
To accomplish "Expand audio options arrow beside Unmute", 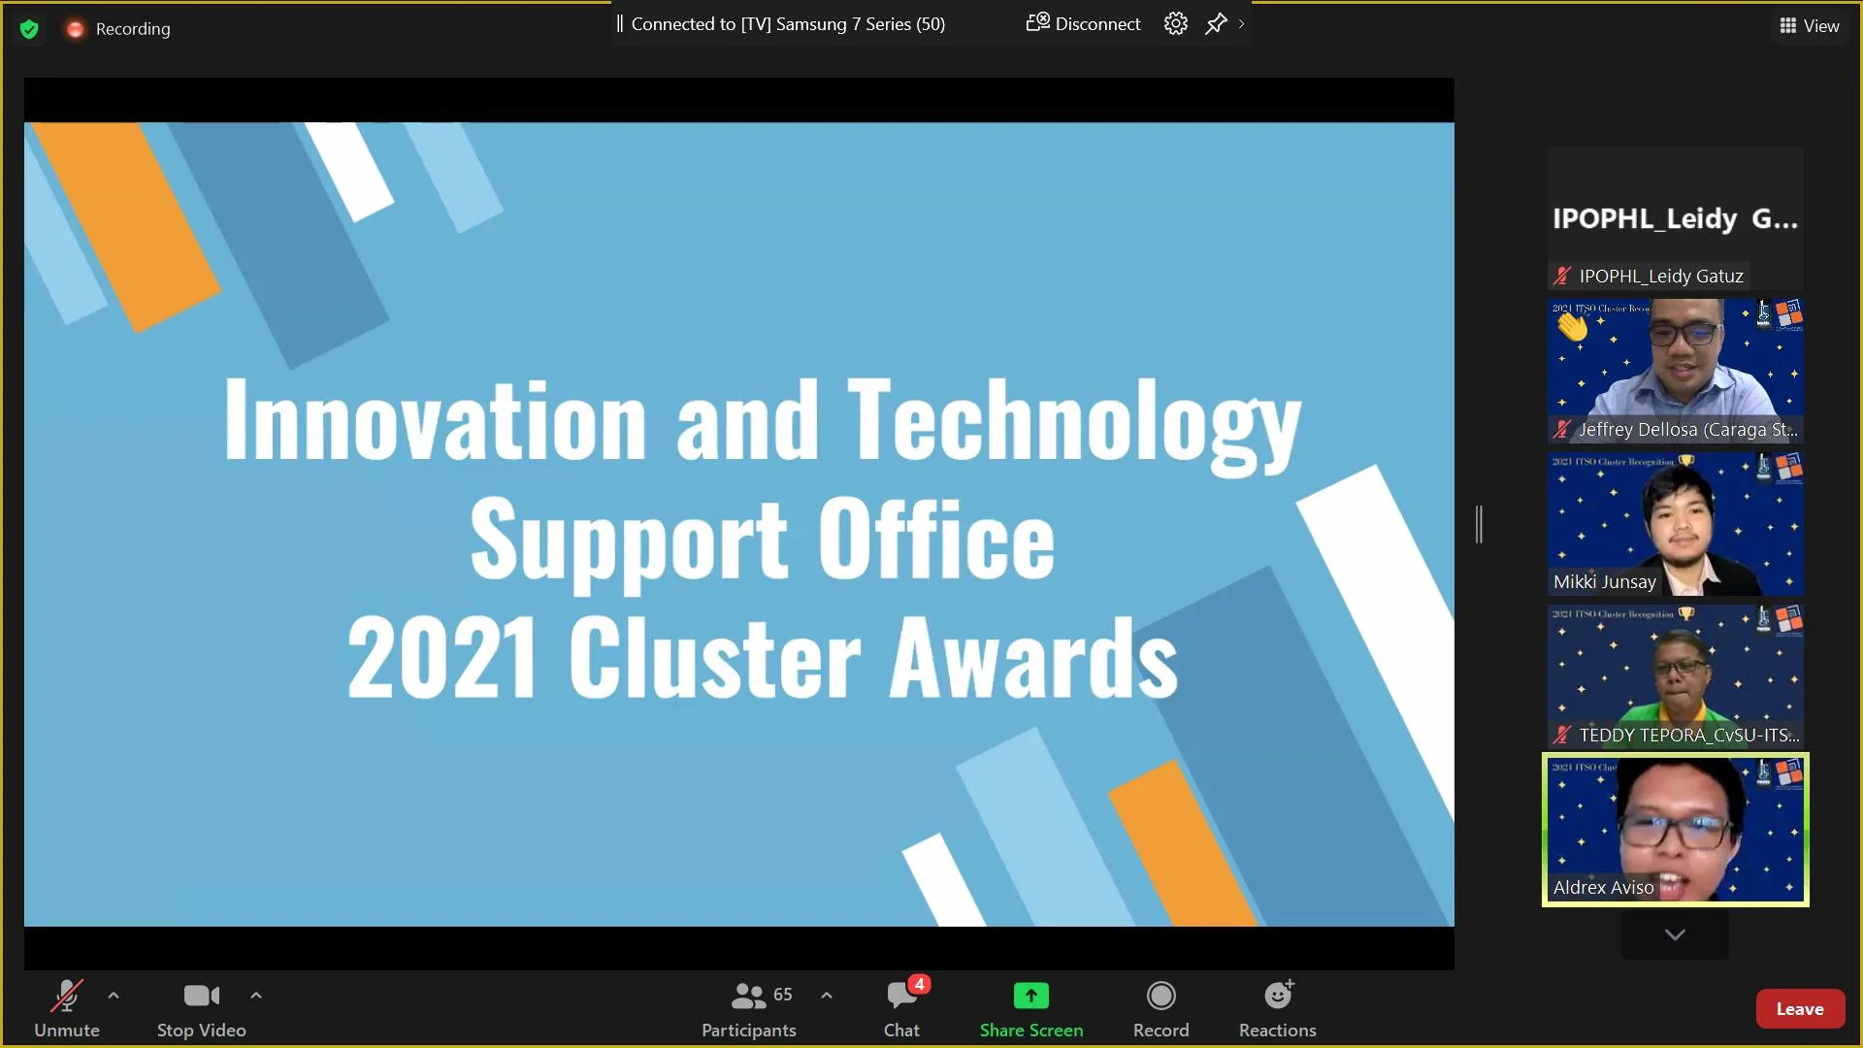I will 114,996.
